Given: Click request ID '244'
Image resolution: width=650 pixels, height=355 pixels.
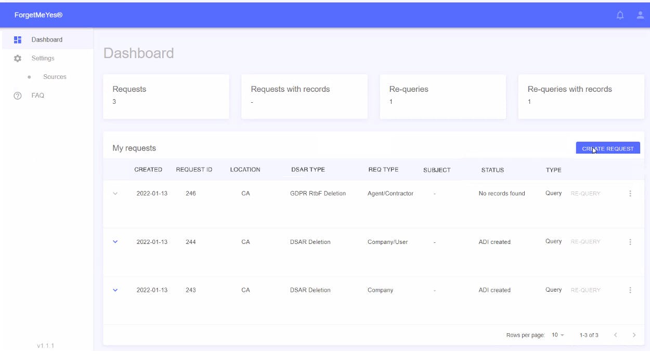Looking at the screenshot, I should [x=191, y=242].
